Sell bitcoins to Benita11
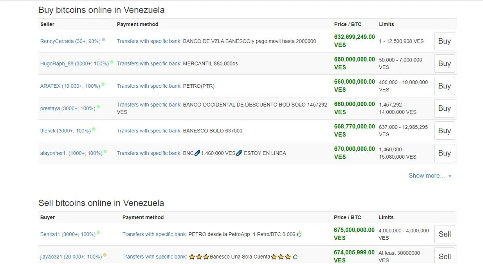 [x=445, y=234]
